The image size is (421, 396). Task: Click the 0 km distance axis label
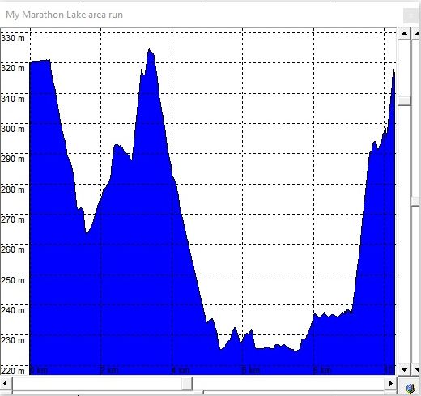tap(39, 370)
